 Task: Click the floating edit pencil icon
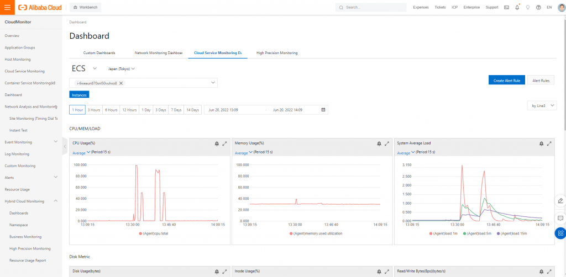(x=560, y=200)
